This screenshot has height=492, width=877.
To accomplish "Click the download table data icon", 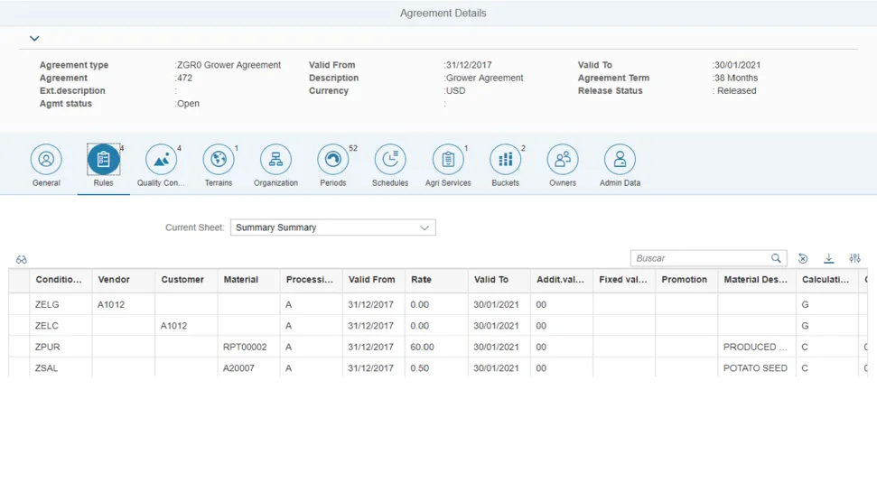I will (x=828, y=258).
